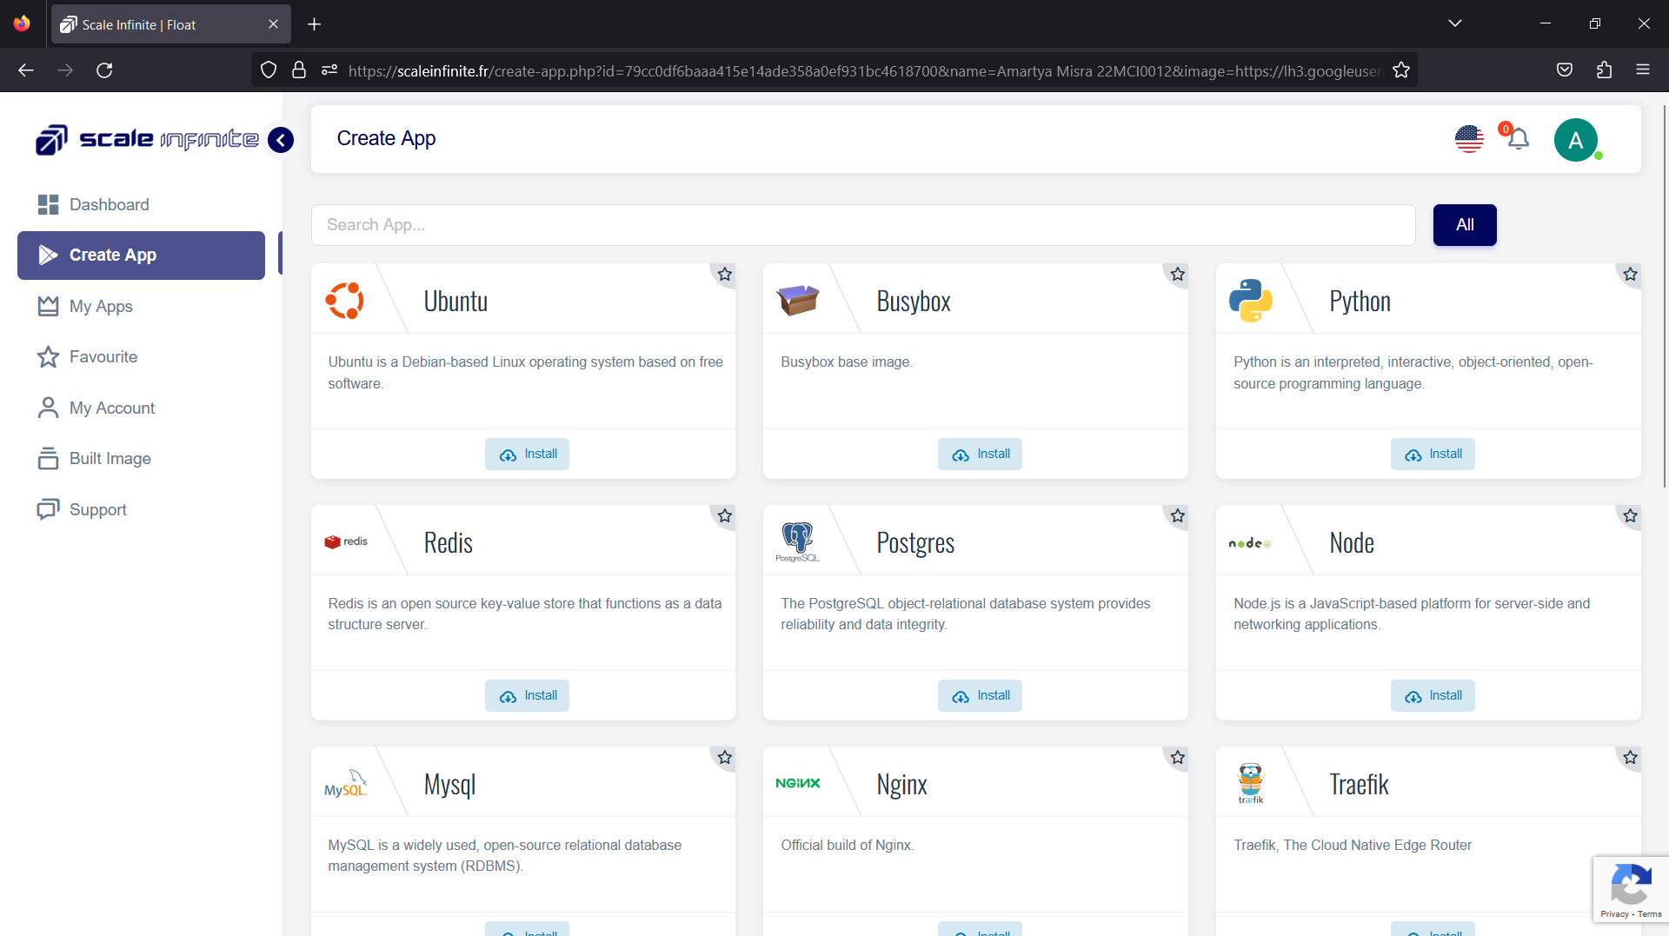This screenshot has width=1669, height=936.
Task: Click the Scale Infinite logo
Action: (x=147, y=139)
